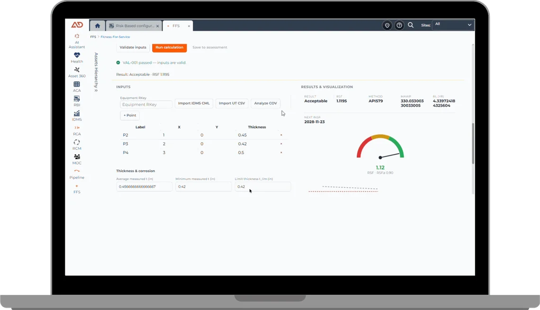
Task: Add a point with + Point button
Action: click(x=130, y=115)
